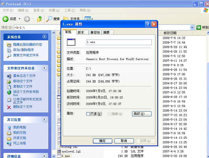Viewport: 209px width, 158px height.
Task: Go up one folder level icon
Action: [x=40, y=19]
